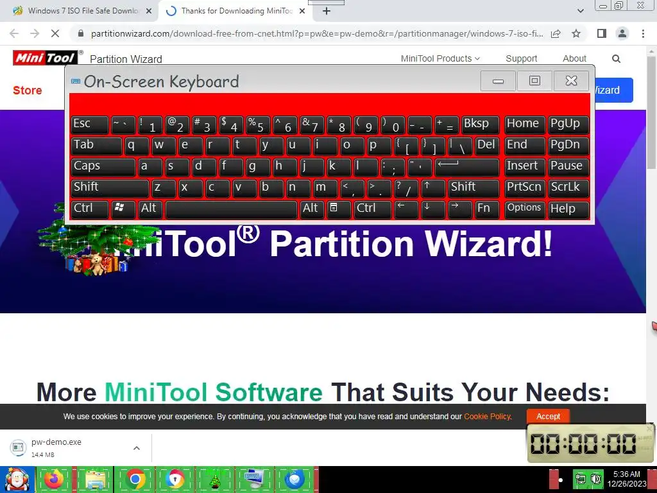Open the Chrome side panel icon
This screenshot has width=657, height=493.
[x=602, y=33]
